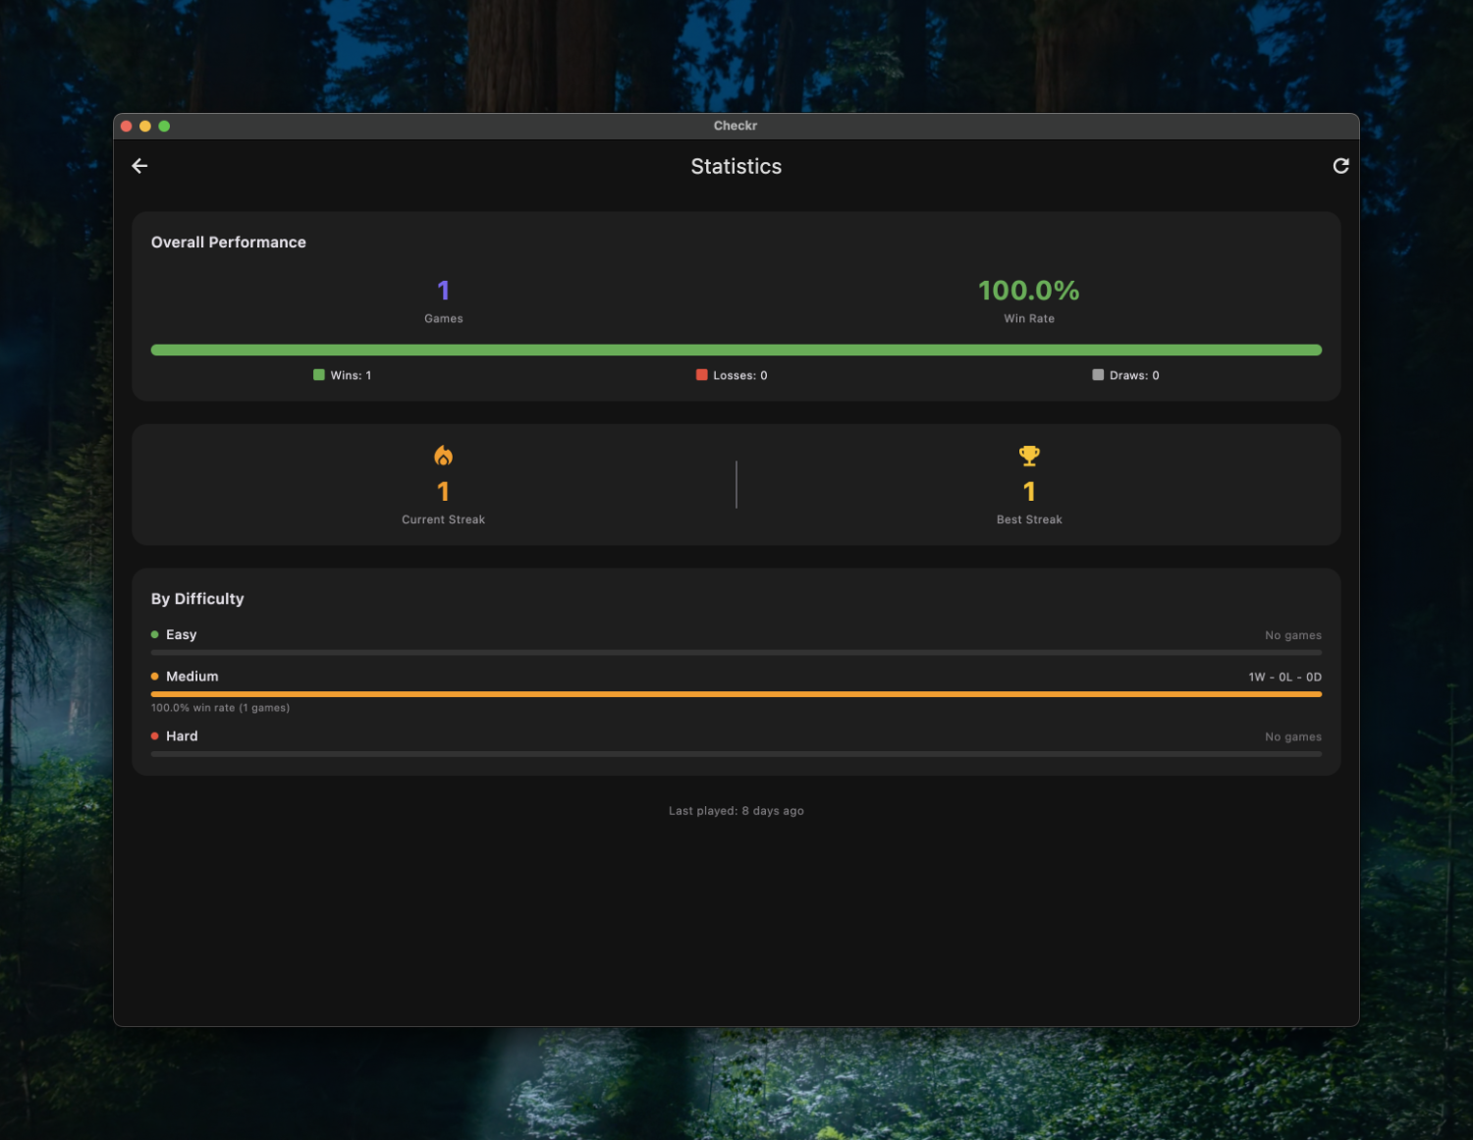
Task: Select the Medium difficulty label
Action: click(192, 677)
